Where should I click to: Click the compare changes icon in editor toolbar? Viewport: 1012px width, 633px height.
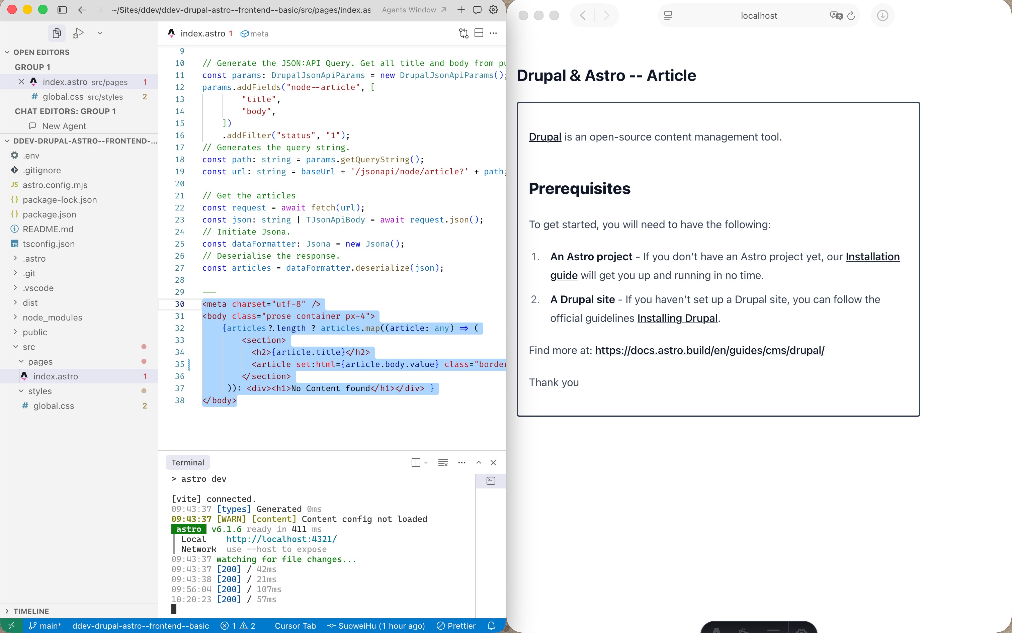[463, 33]
